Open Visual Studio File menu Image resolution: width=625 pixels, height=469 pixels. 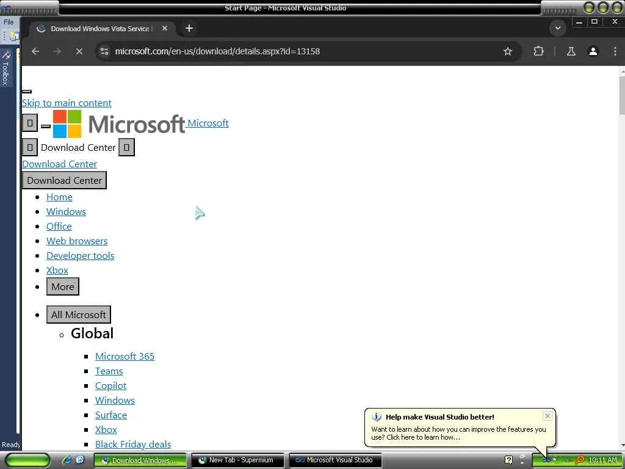9,22
